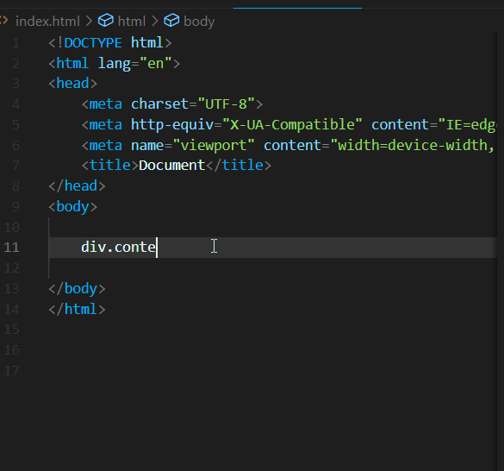The image size is (504, 471).
Task: Click the "X-UA-Compatible" string
Action: [292, 125]
